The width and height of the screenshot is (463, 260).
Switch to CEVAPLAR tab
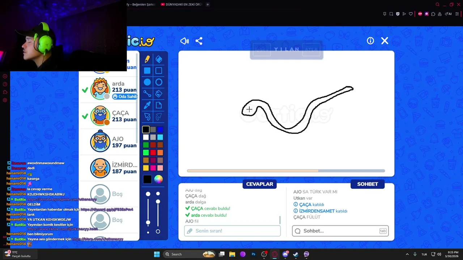pos(260,184)
